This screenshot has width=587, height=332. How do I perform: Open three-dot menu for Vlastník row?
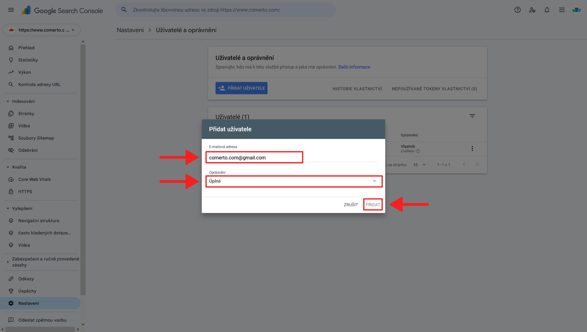[472, 148]
